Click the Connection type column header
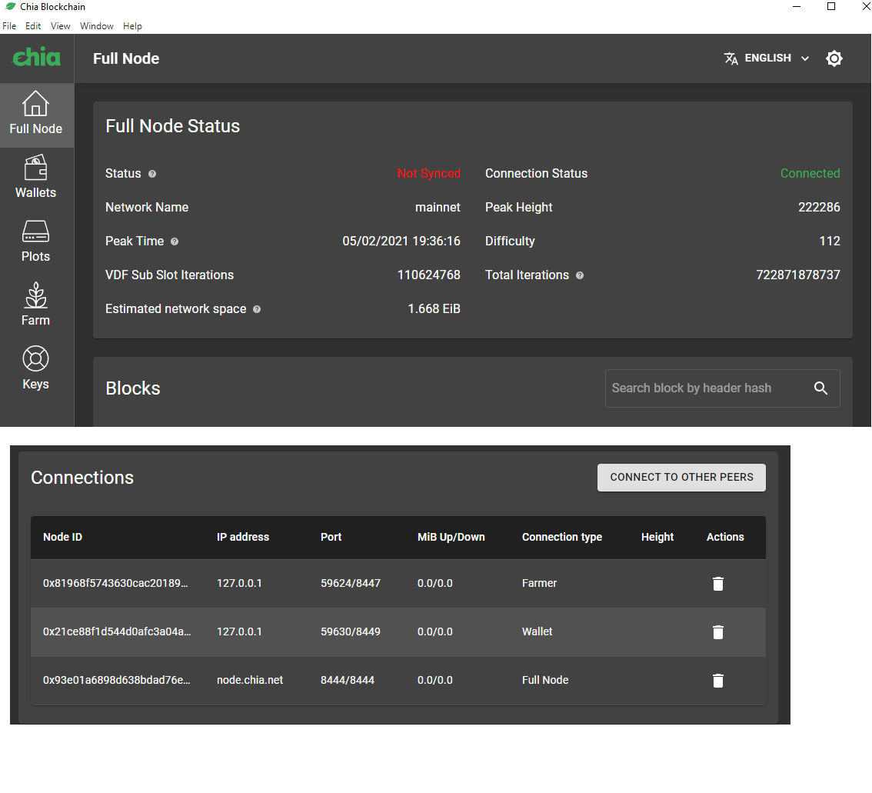Viewport: 872px width, 793px height. [561, 537]
